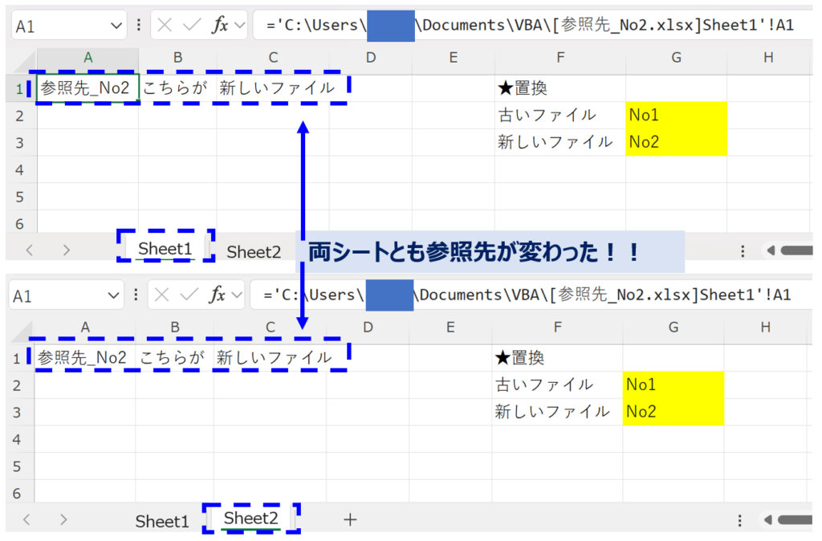Expand lower formula bar fx dropdown arrow
Viewport: 822px width, 541px height.
click(237, 295)
